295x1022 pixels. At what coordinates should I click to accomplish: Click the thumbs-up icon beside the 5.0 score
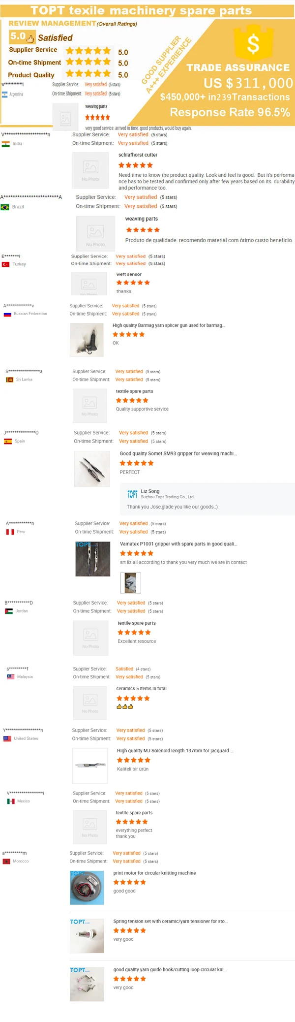pyautogui.click(x=30, y=38)
